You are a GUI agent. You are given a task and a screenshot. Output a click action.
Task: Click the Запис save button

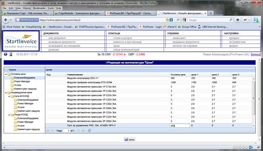coord(130,139)
